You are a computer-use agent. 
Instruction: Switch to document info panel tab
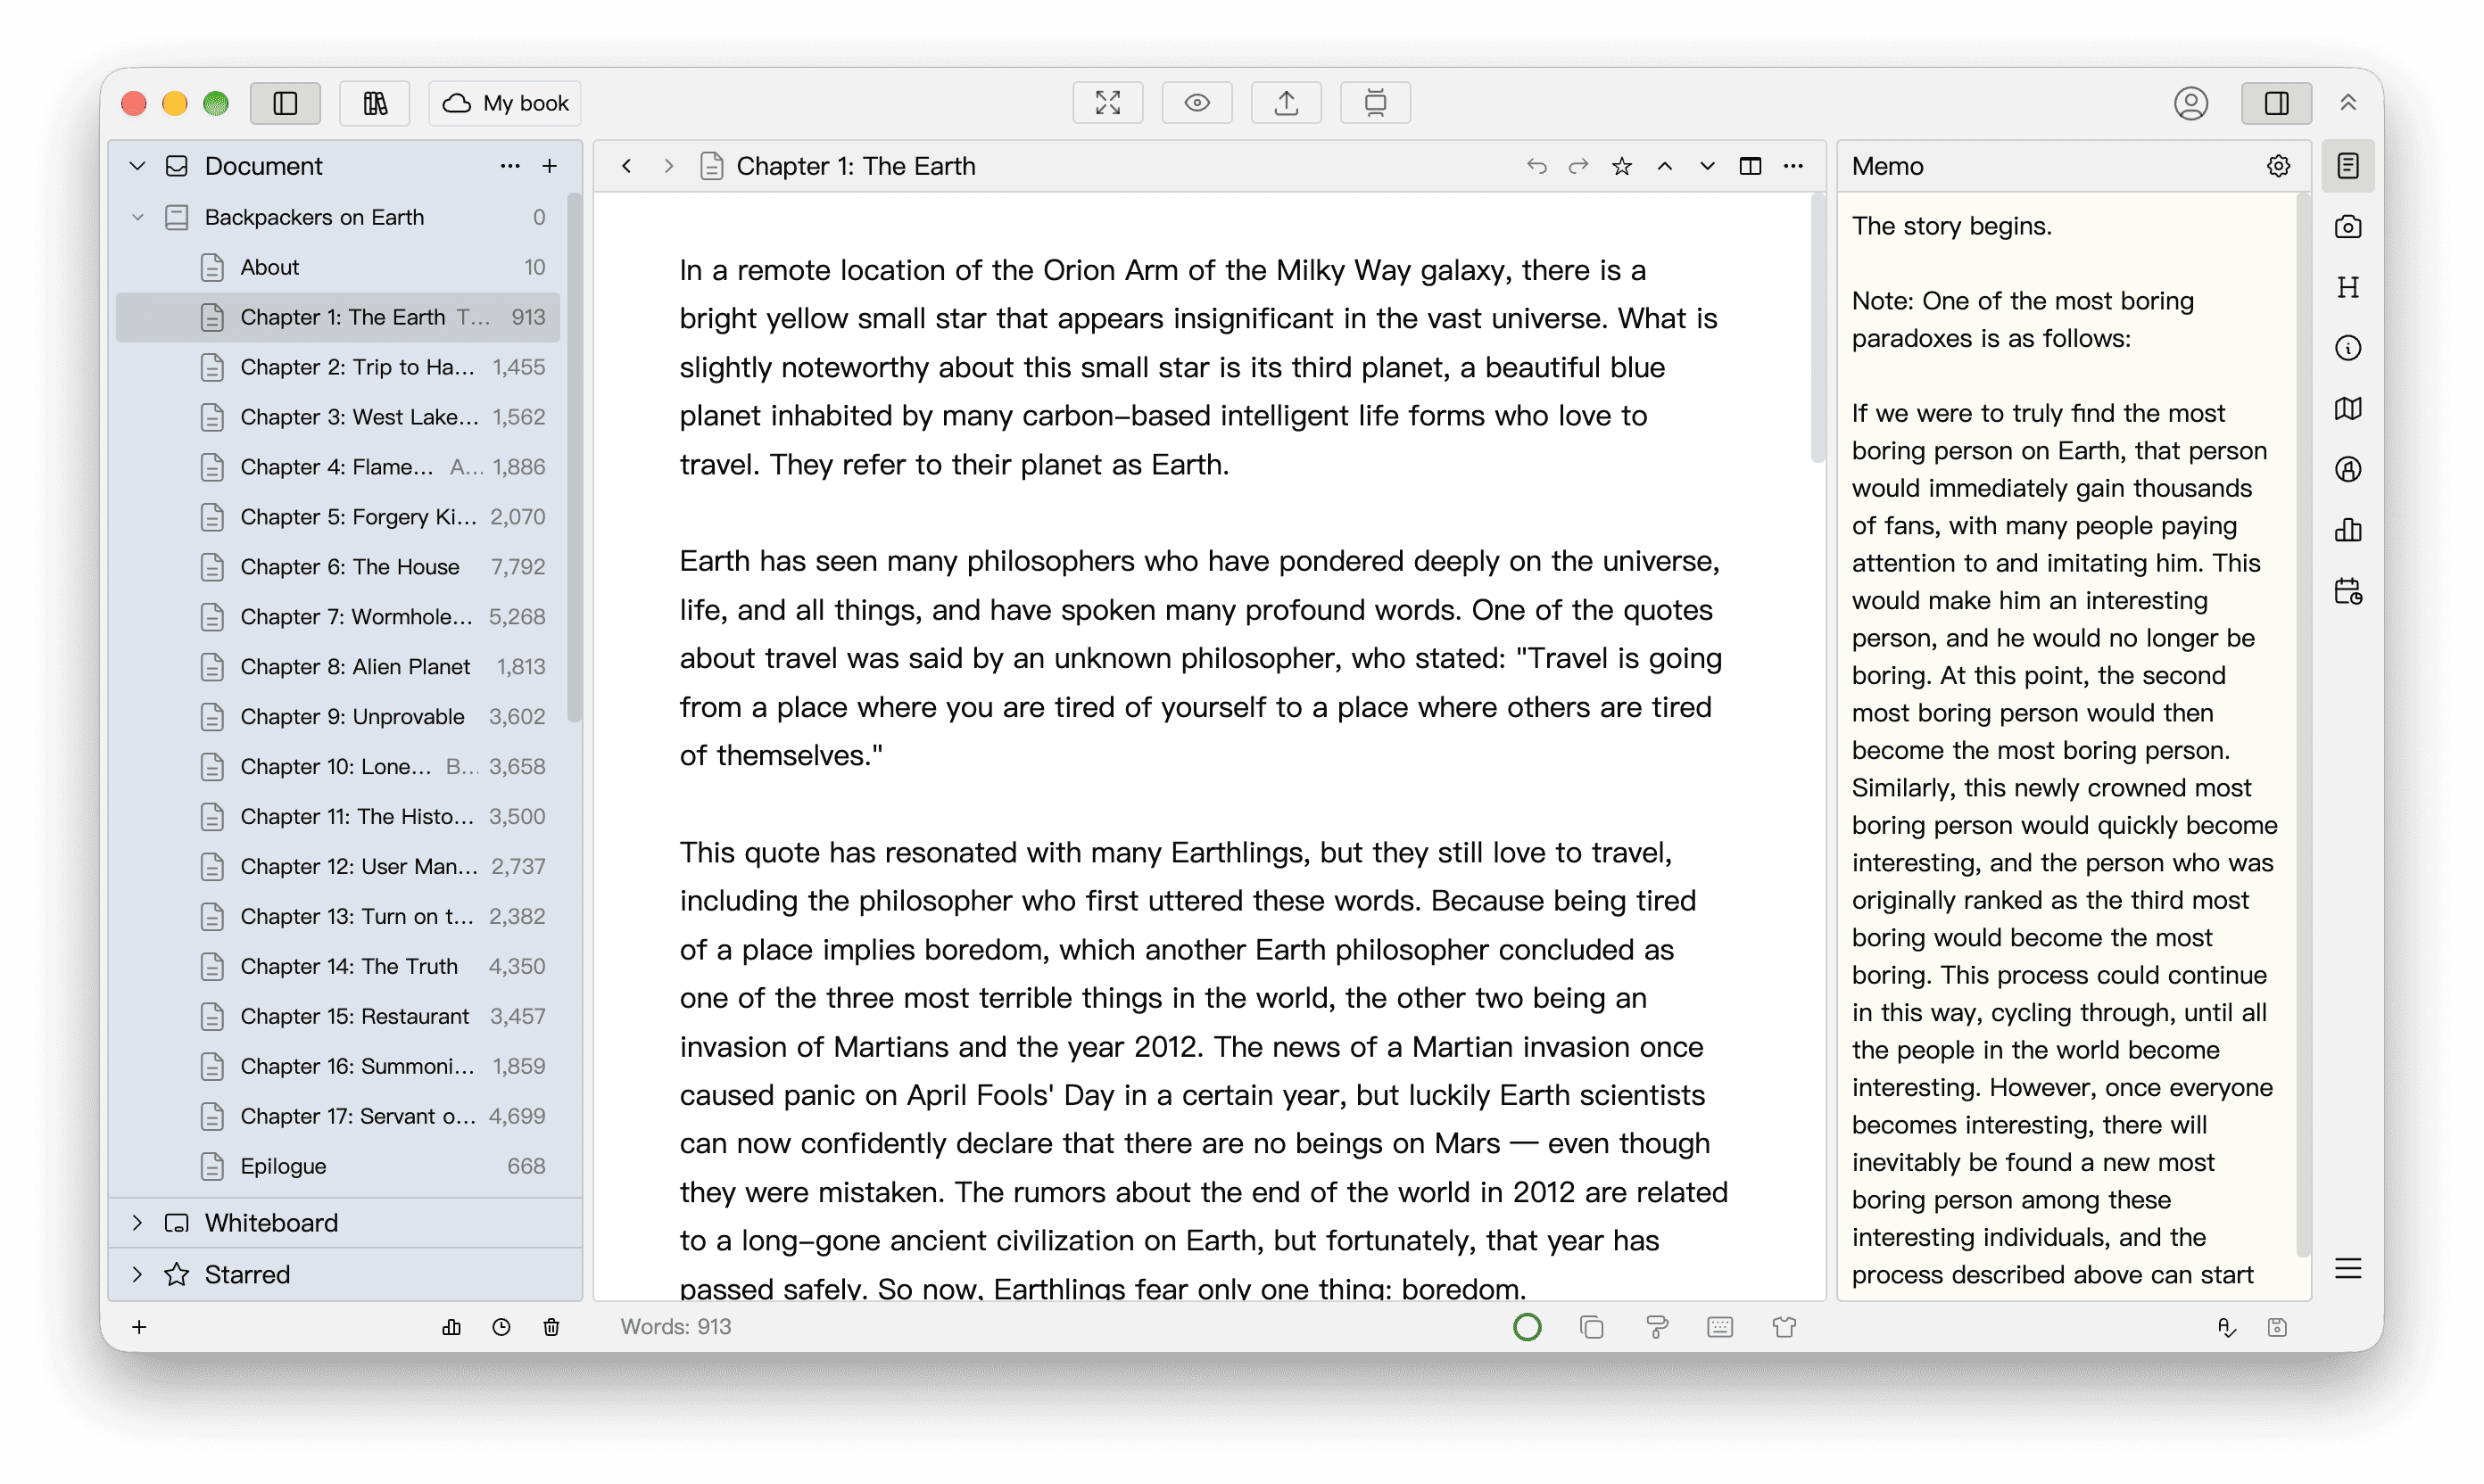[2347, 348]
